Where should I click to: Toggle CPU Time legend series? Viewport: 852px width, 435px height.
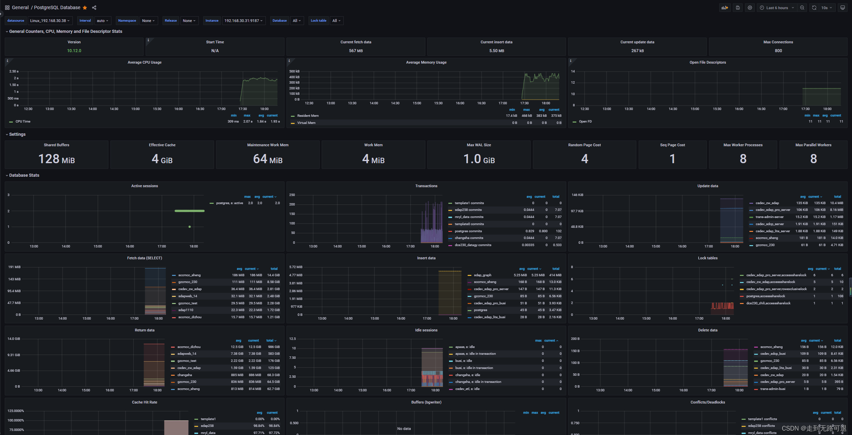tap(23, 122)
